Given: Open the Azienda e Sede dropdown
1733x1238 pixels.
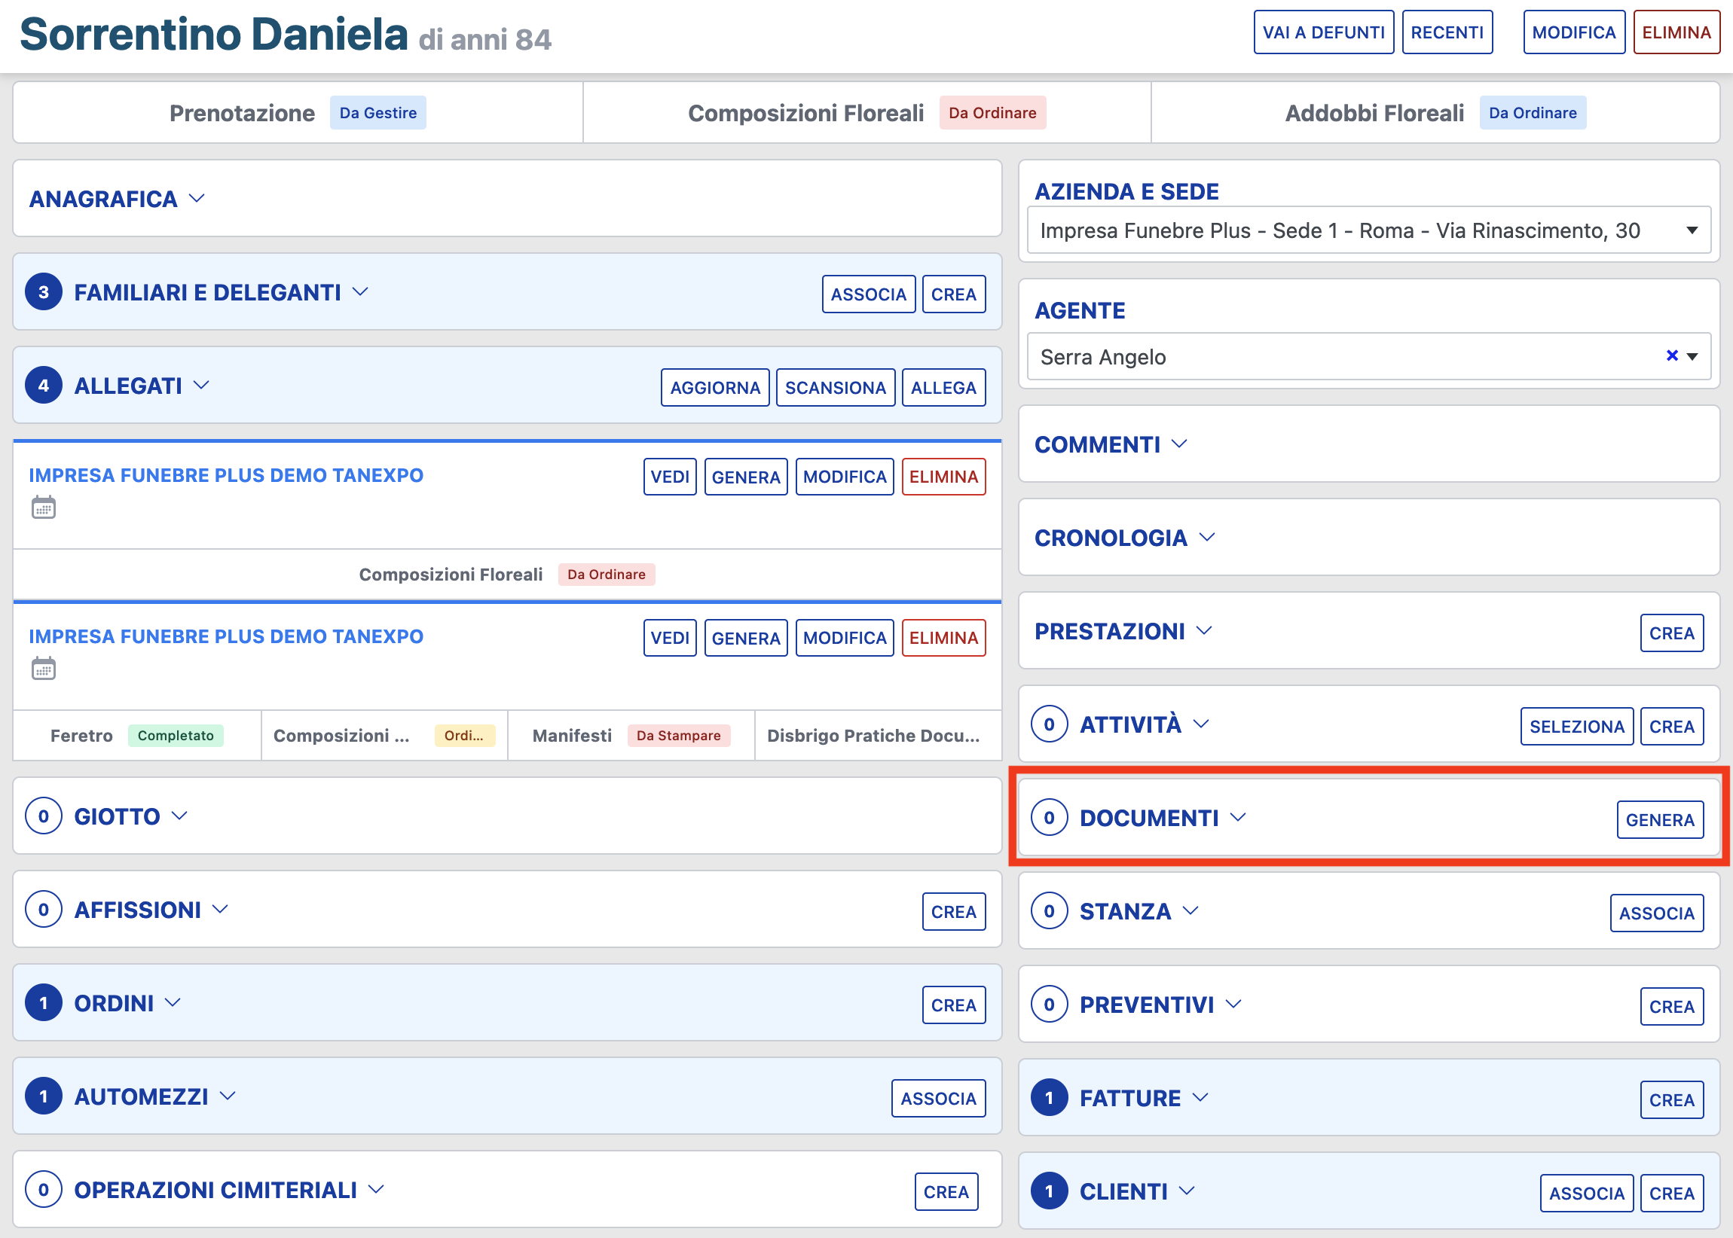Looking at the screenshot, I should click(x=1368, y=230).
